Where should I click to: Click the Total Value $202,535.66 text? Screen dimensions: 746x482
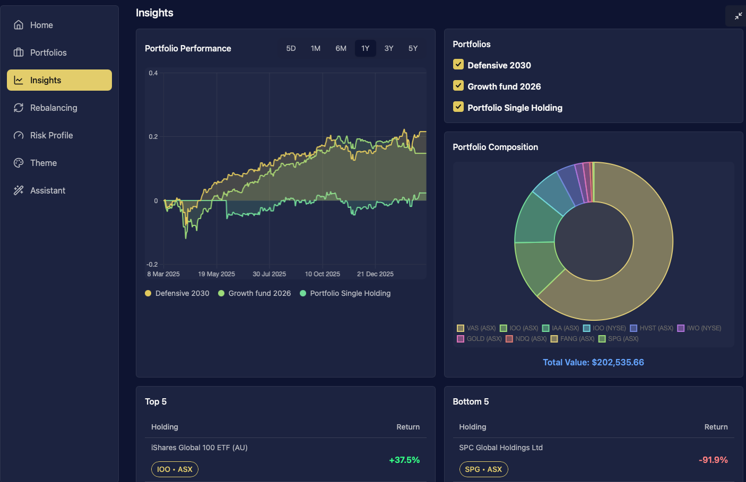[x=593, y=362]
